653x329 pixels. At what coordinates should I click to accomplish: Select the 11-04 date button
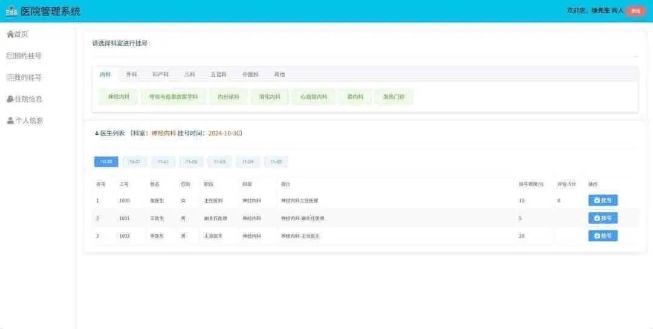(x=248, y=161)
